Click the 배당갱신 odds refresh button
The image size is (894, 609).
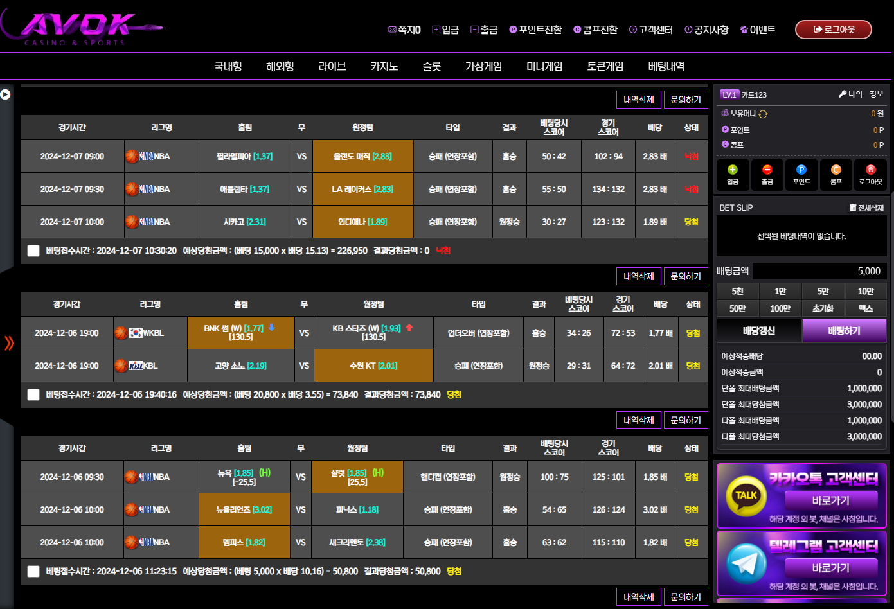pyautogui.click(x=759, y=331)
